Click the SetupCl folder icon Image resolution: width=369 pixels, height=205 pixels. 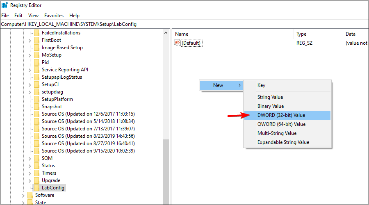36,84
